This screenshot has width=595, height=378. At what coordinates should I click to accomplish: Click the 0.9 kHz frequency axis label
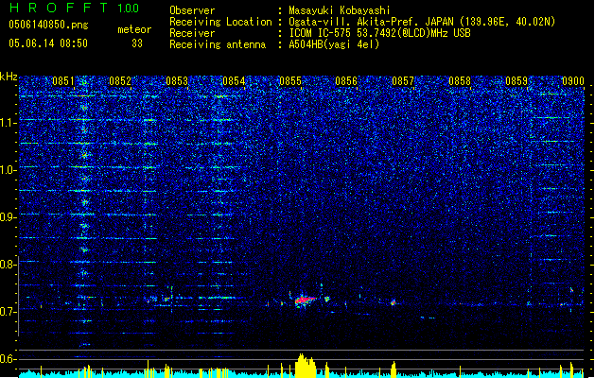[x=9, y=217]
